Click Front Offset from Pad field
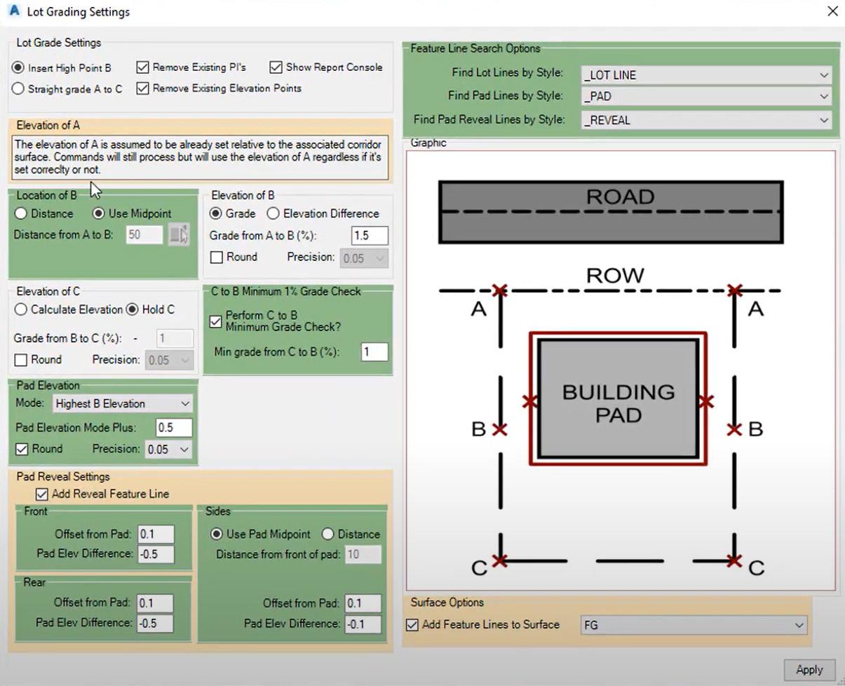 (156, 534)
